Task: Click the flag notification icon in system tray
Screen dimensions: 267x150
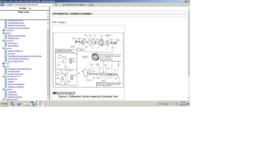Action: click(174, 104)
